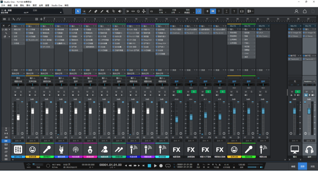This screenshot has width=318, height=171.
Task: Click the headphones icon on the monitor channel
Action: click(x=309, y=150)
